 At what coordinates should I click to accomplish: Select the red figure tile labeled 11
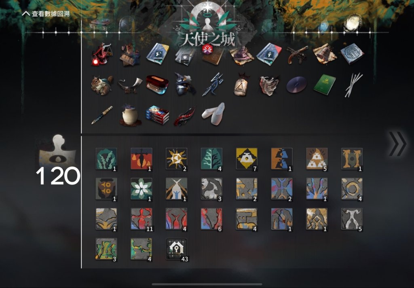pyautogui.click(x=142, y=219)
